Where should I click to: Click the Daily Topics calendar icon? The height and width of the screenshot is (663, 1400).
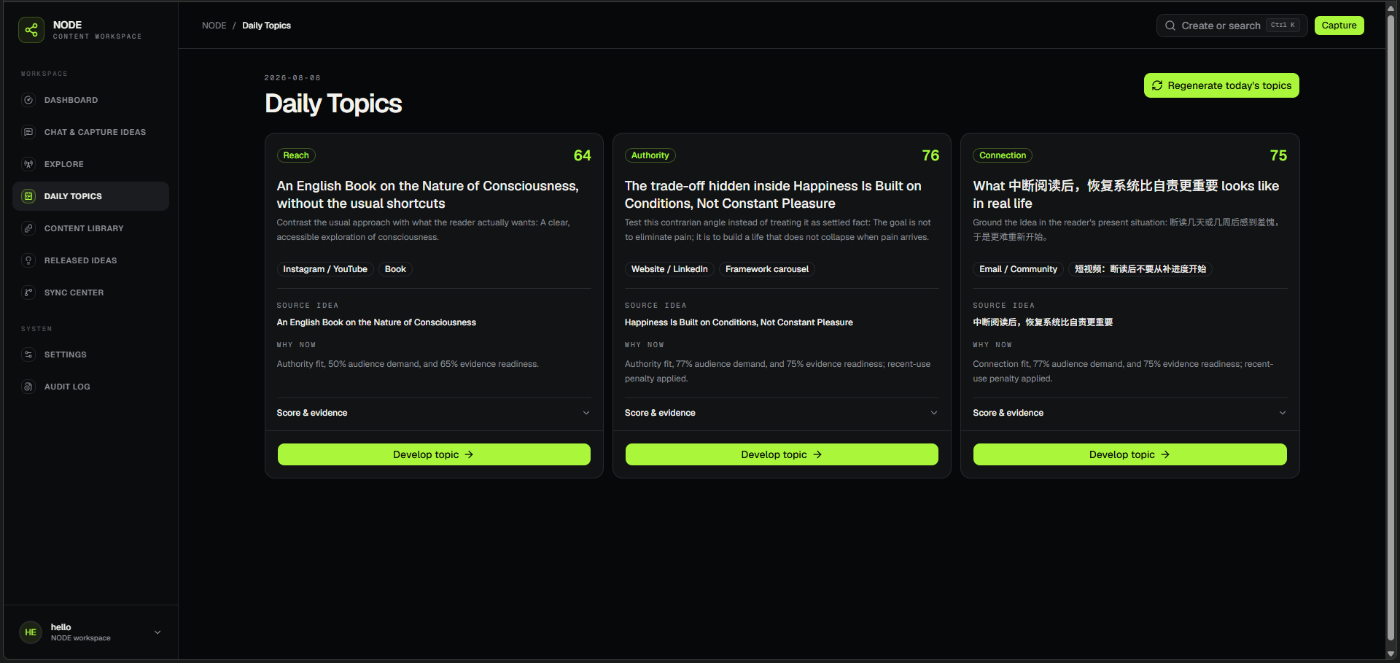(28, 196)
